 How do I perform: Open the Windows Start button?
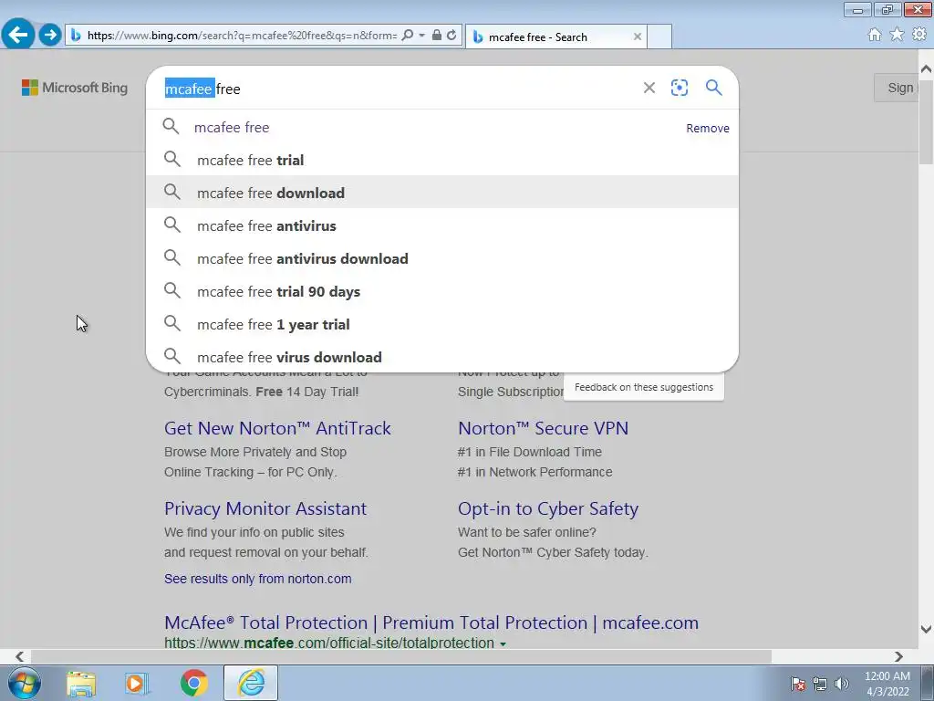point(25,683)
